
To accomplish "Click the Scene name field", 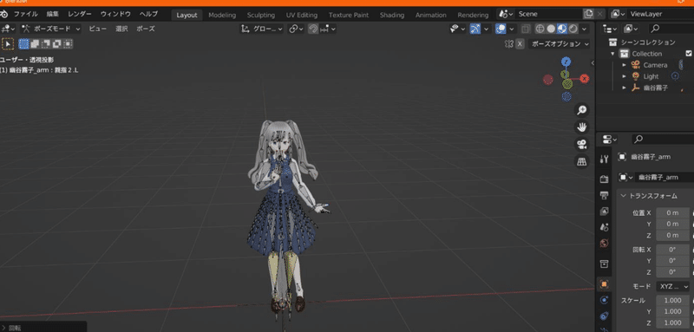I will tap(549, 14).
